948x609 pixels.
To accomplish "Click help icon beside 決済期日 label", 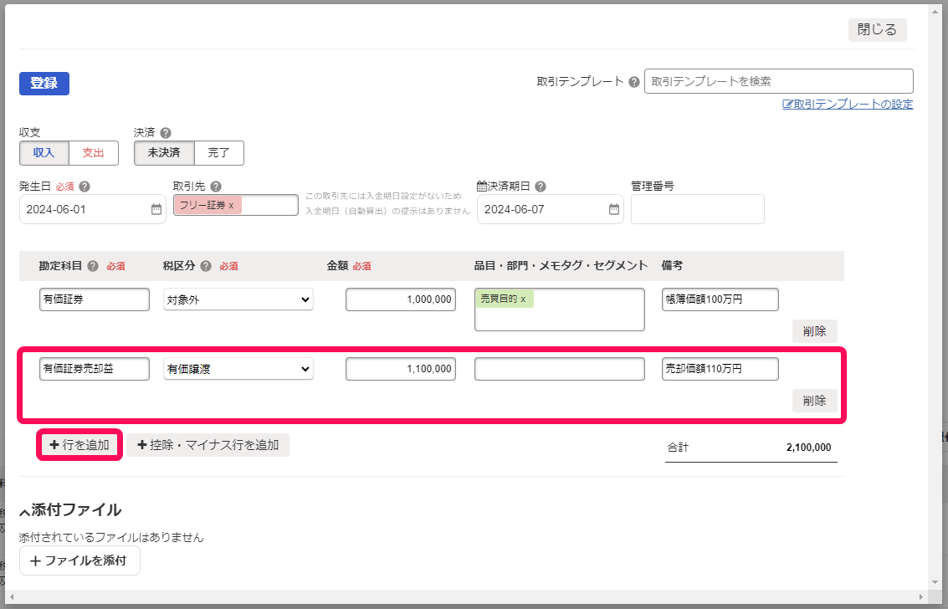I will 541,187.
